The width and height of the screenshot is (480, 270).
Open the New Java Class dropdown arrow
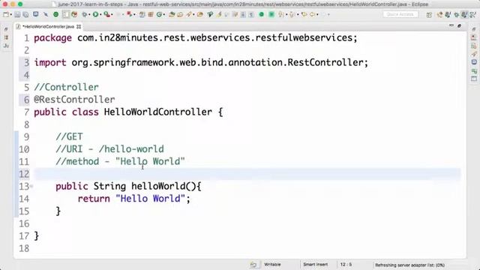click(164, 15)
